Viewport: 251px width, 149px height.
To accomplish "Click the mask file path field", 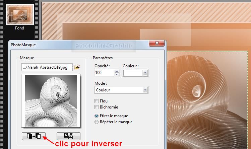I will [x=47, y=67].
